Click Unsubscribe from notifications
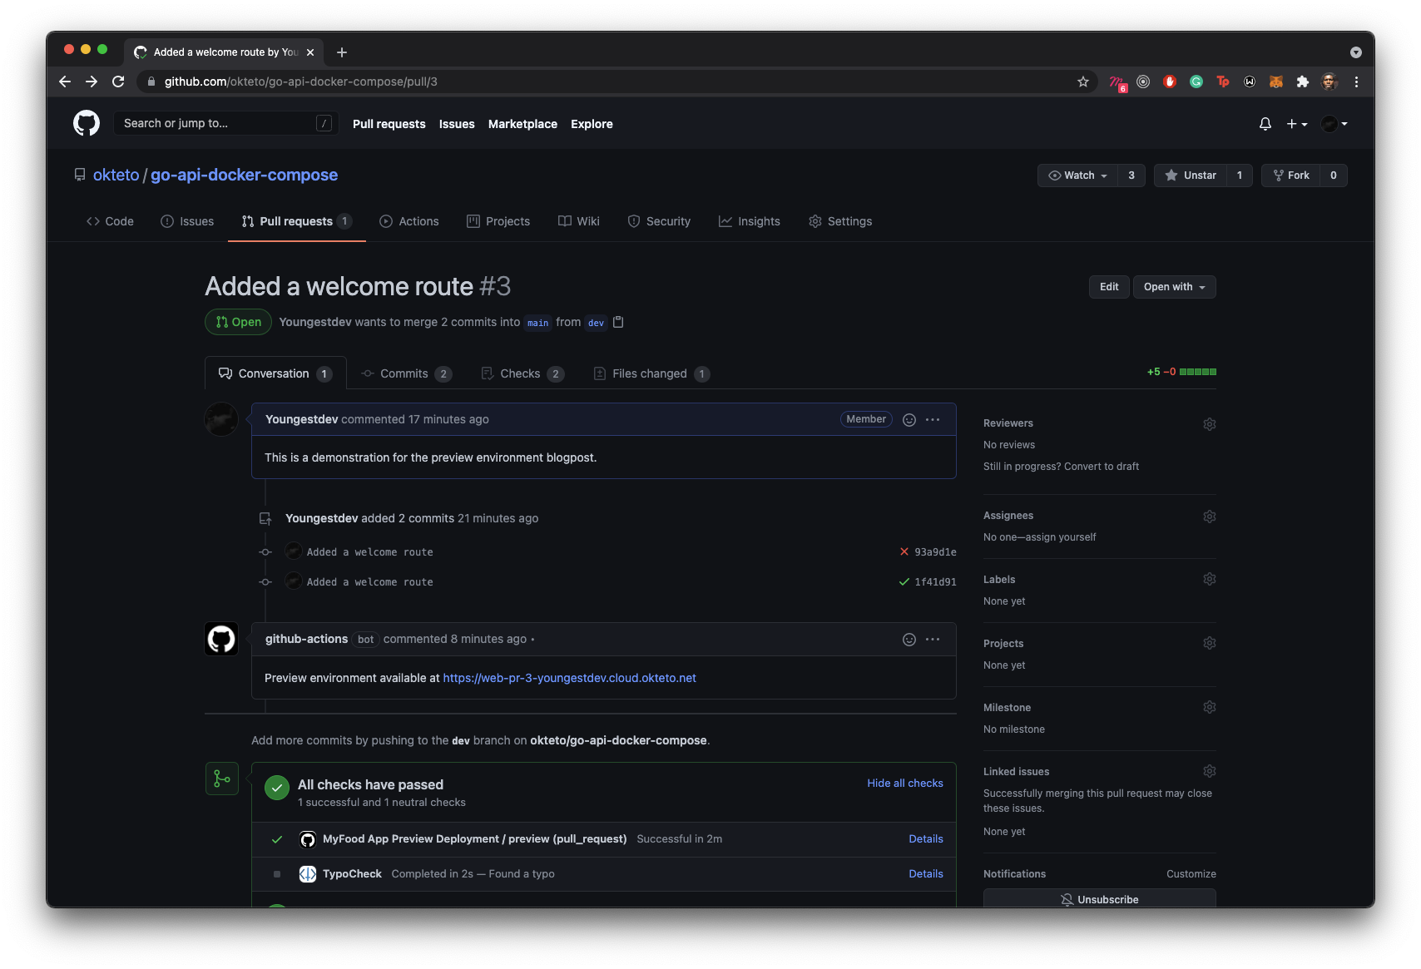The width and height of the screenshot is (1421, 969). coord(1100,899)
